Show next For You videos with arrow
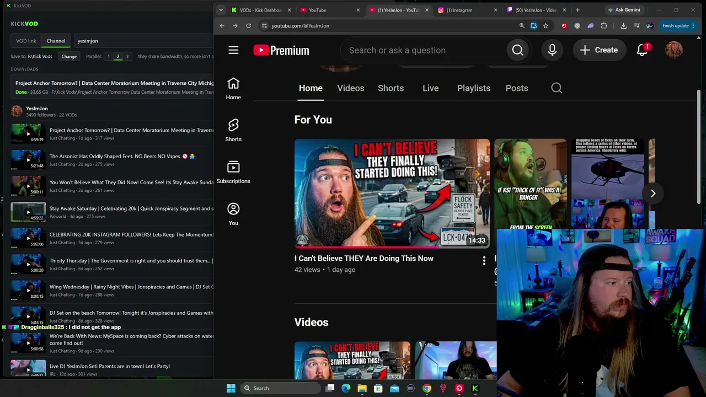 tap(652, 193)
